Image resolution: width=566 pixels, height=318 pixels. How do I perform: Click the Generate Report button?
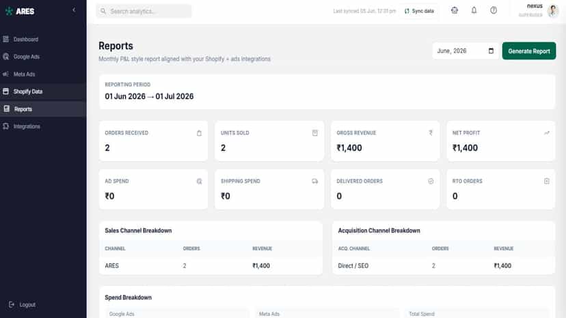(x=529, y=51)
